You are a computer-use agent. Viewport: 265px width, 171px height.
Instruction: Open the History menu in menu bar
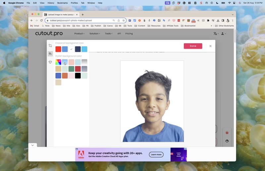coord(51,3)
